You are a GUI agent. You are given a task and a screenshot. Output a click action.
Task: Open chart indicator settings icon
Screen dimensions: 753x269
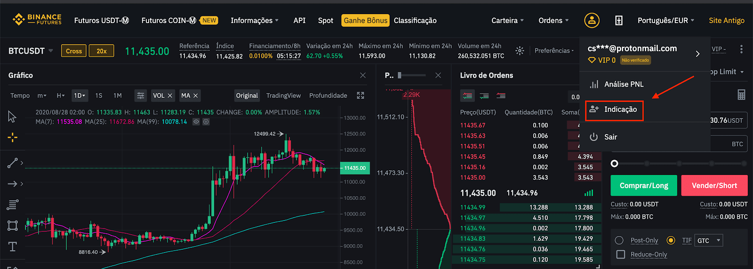[140, 95]
